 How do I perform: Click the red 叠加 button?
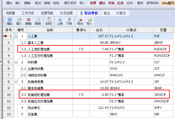[102, 3]
